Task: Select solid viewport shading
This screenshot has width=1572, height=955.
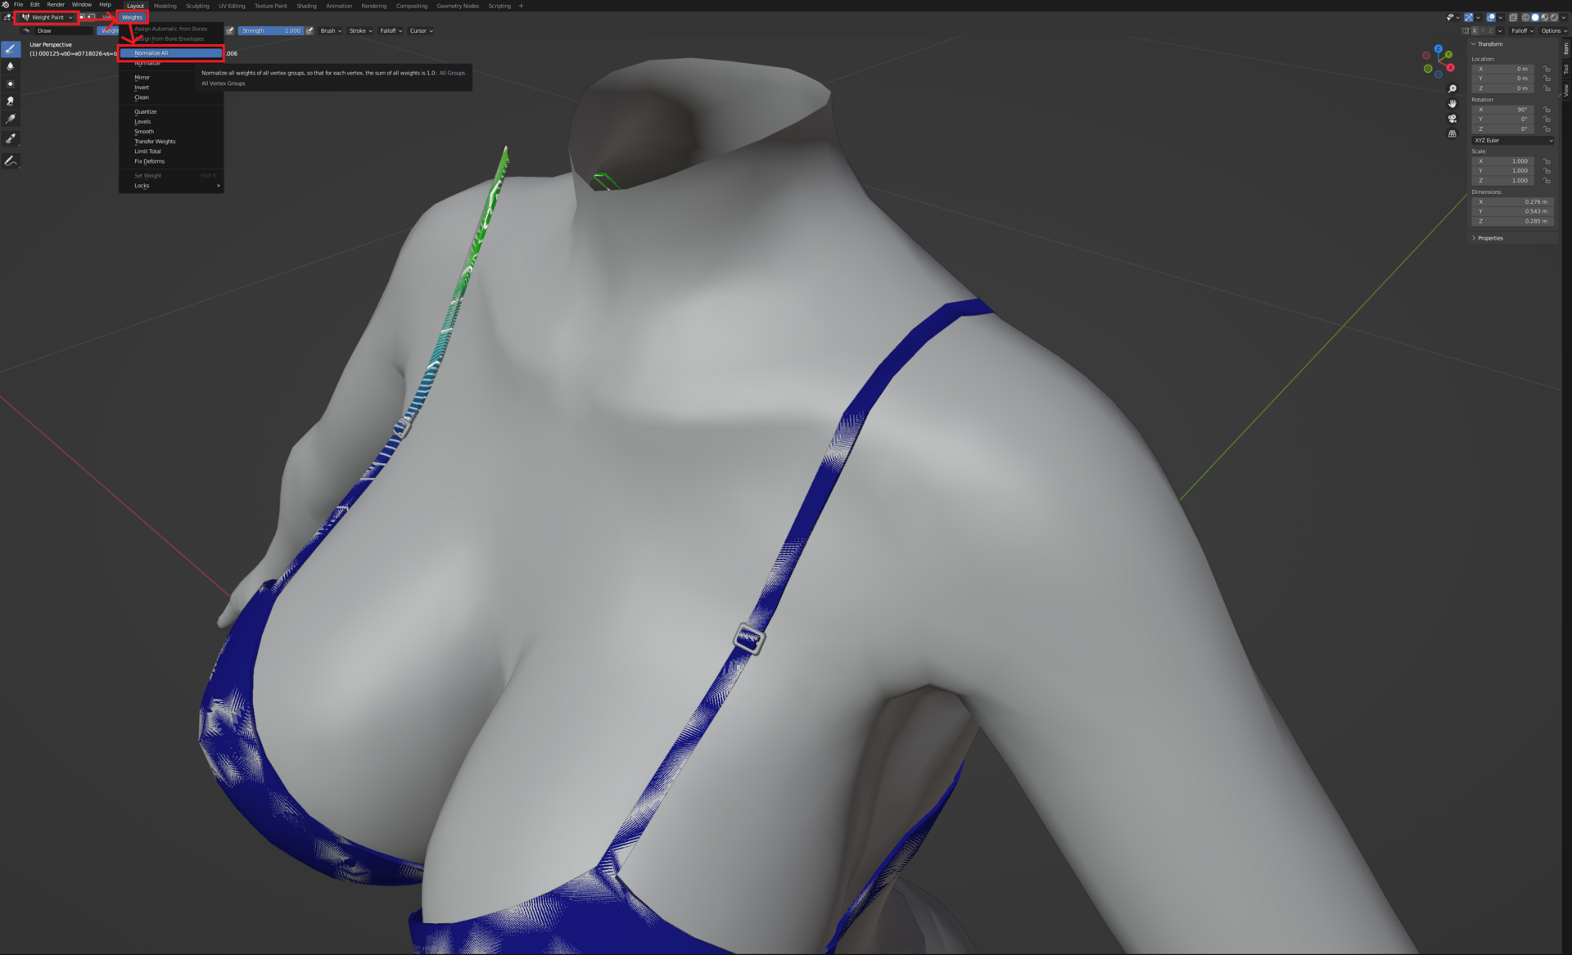Action: [1535, 17]
